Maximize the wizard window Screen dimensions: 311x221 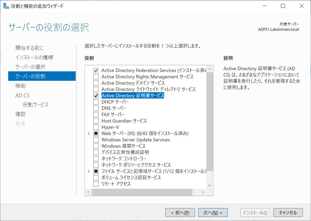[x=283, y=6]
